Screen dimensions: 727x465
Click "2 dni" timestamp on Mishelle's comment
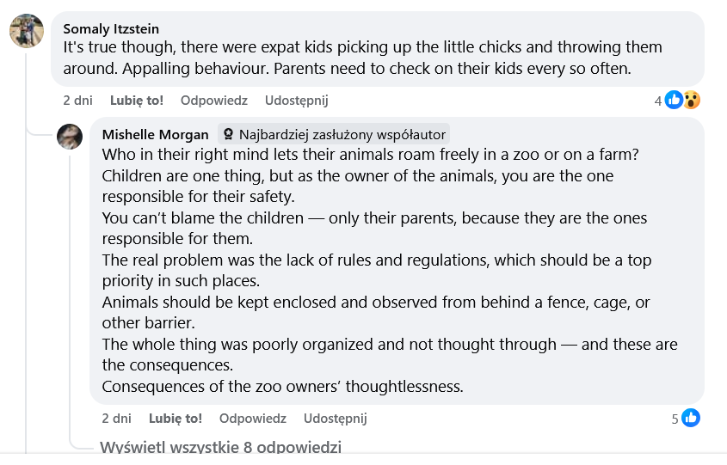coord(116,419)
